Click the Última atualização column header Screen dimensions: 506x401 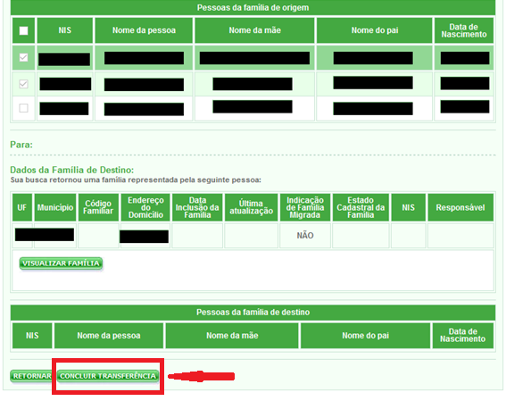pyautogui.click(x=251, y=207)
